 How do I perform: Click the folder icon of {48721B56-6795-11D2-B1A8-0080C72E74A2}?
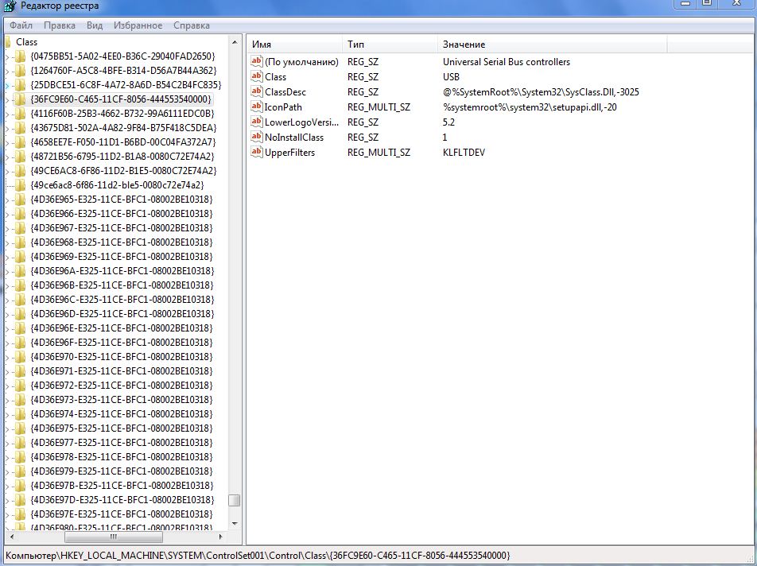(x=20, y=157)
